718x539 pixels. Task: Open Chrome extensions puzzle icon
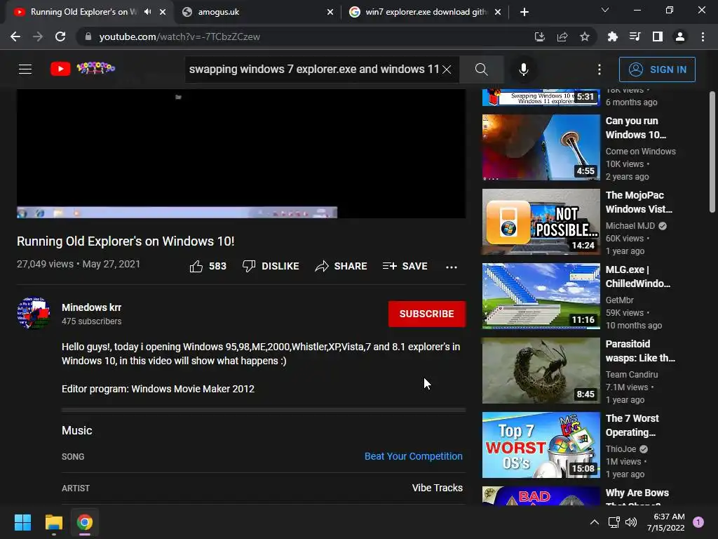tap(612, 36)
